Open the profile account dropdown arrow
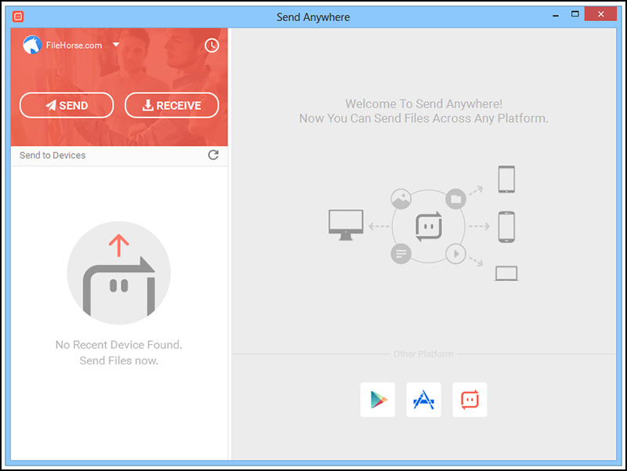 coord(116,45)
